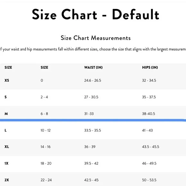Click the Size Chart - Default heading
Image resolution: width=186 pixels, height=186 pixels.
[96, 14]
